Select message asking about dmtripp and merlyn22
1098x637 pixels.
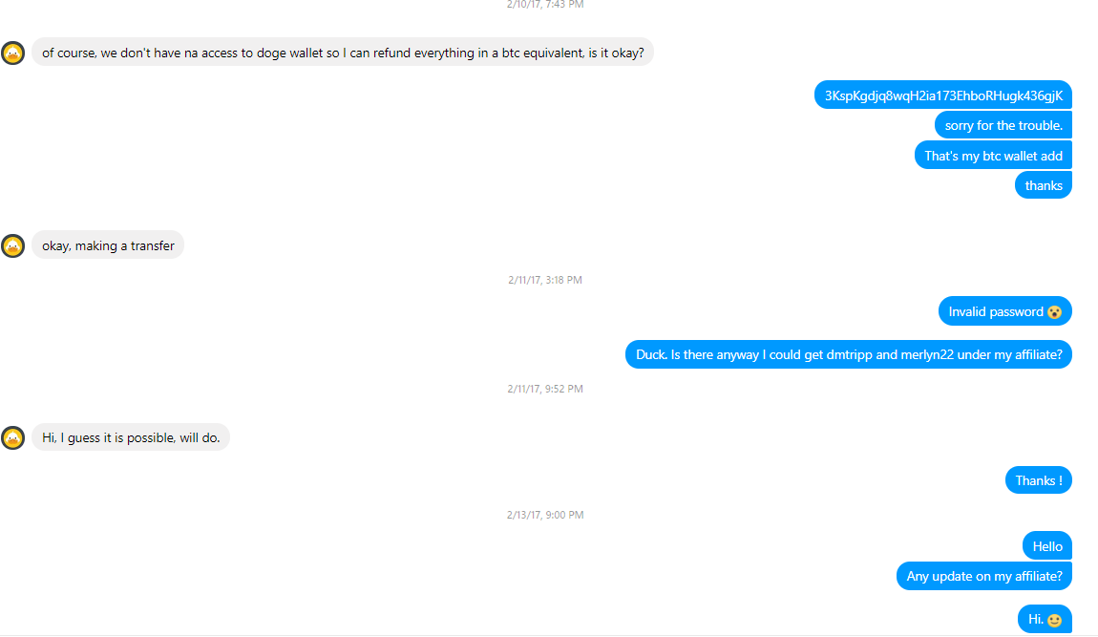point(849,354)
